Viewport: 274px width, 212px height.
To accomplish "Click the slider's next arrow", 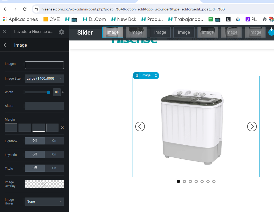I will coord(252,127).
